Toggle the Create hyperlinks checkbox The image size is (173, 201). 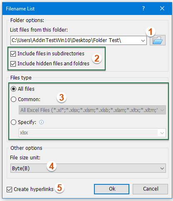point(9,189)
